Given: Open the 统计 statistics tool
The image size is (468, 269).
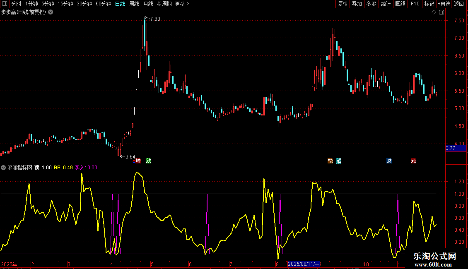Looking at the screenshot, I should coord(386,4).
